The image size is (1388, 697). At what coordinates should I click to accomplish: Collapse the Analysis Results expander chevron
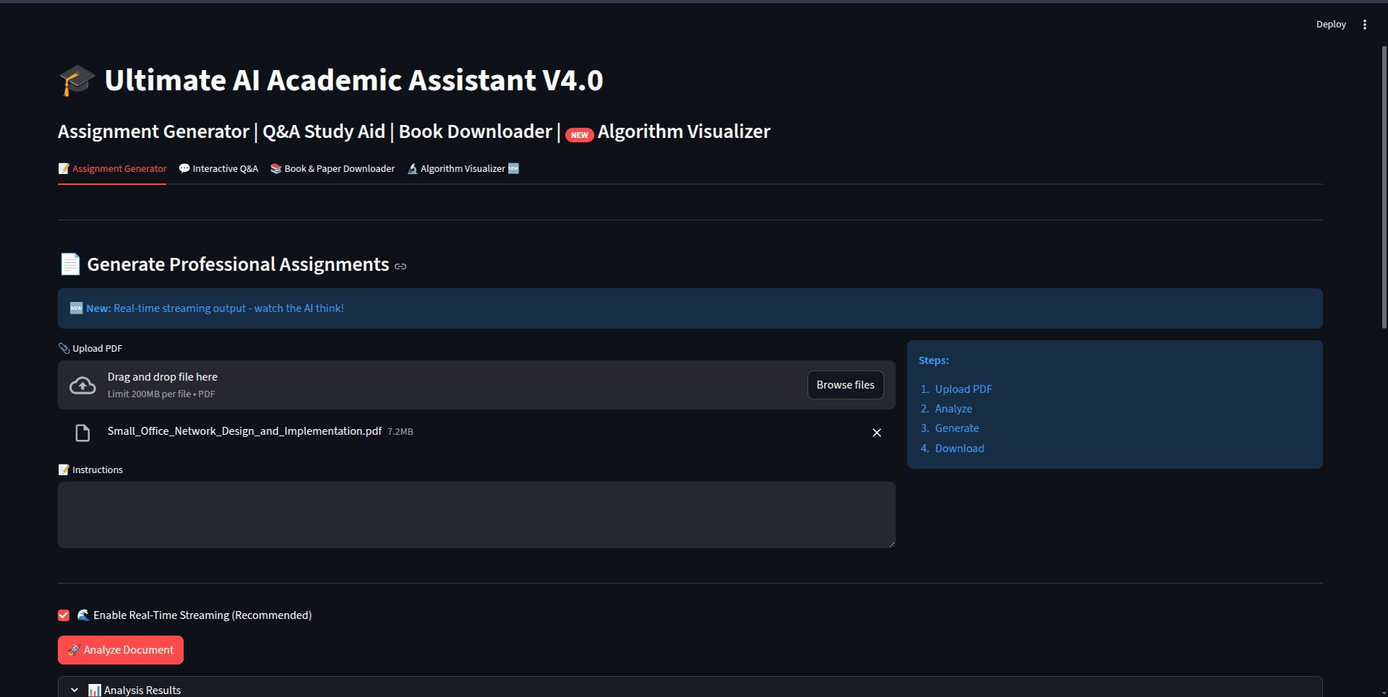(x=74, y=690)
